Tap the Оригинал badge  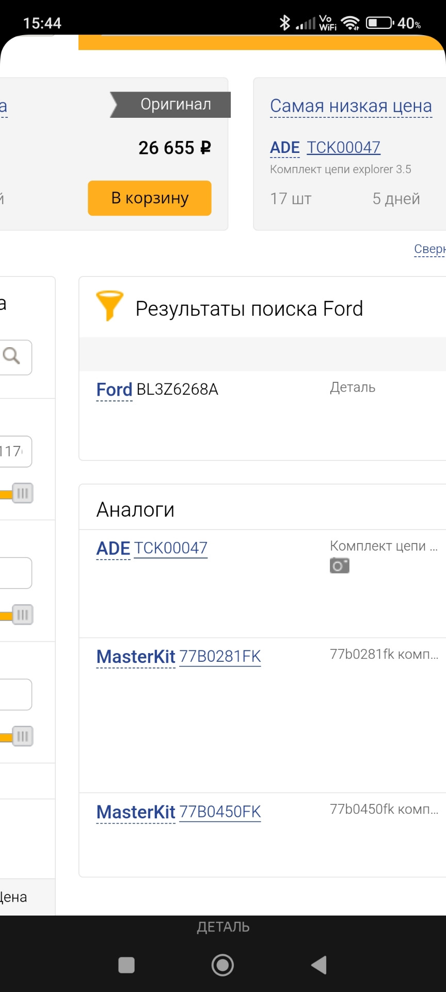pos(175,104)
